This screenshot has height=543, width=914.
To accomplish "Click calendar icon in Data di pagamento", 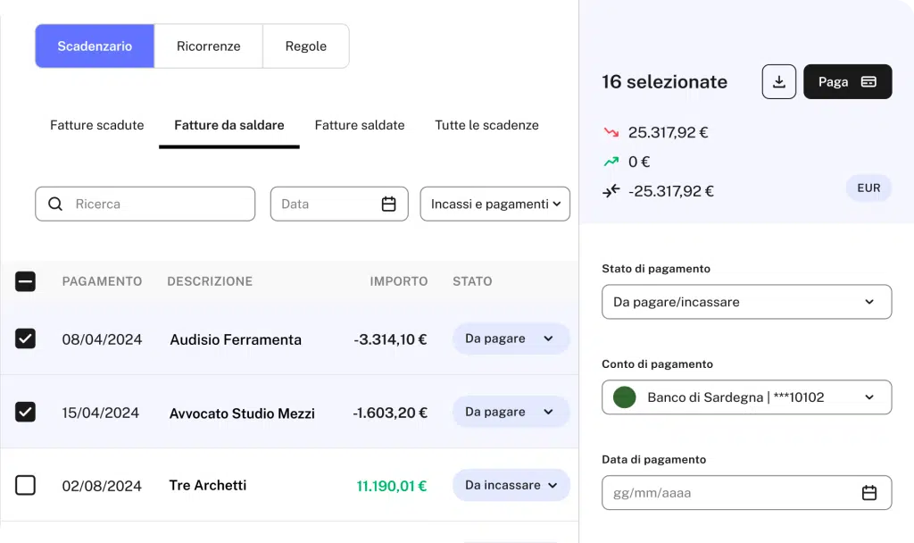I will pyautogui.click(x=868, y=493).
